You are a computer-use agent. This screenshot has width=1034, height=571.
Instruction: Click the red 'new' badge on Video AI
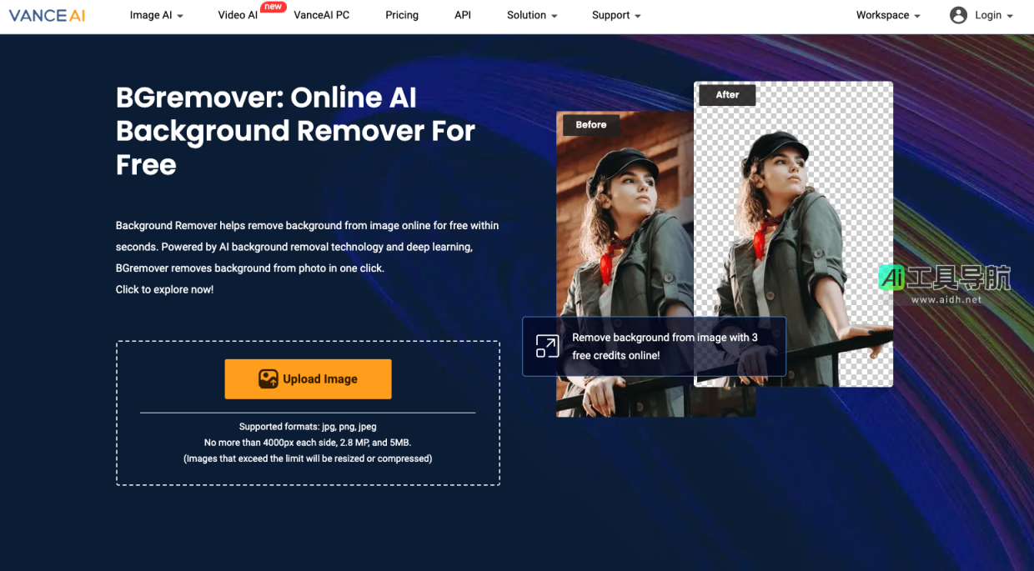(273, 7)
